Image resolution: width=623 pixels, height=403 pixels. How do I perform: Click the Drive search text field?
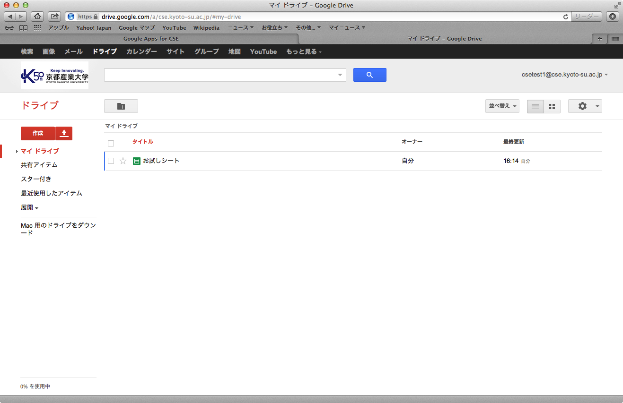tap(220, 75)
